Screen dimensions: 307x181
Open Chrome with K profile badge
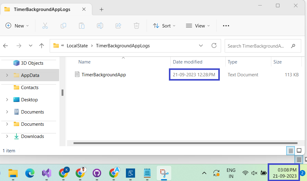(64, 173)
